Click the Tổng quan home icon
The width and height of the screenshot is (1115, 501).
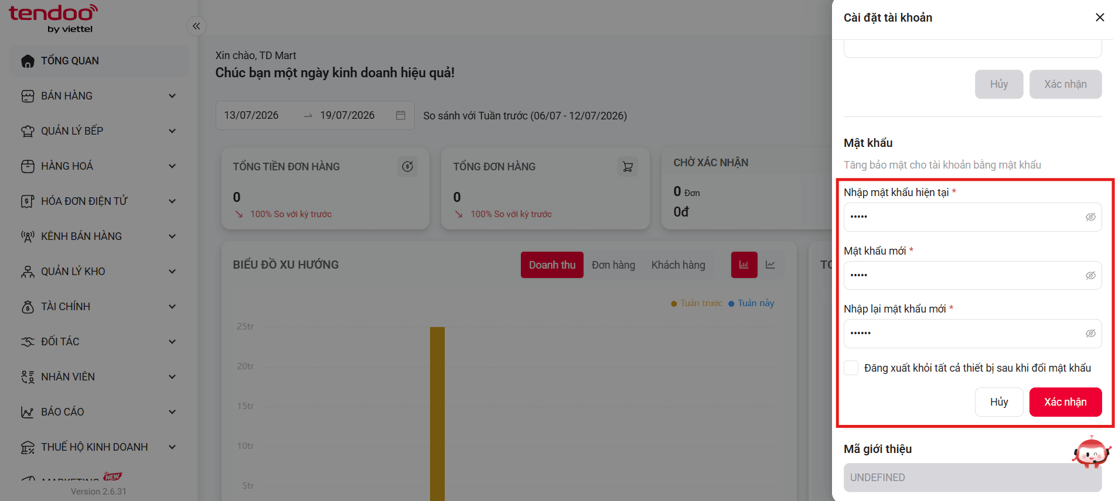click(x=28, y=61)
